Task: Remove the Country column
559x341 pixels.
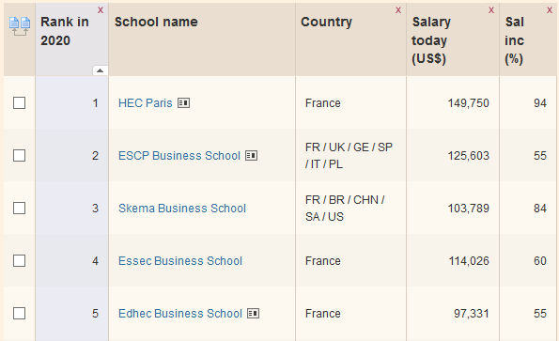Action: tap(398, 10)
